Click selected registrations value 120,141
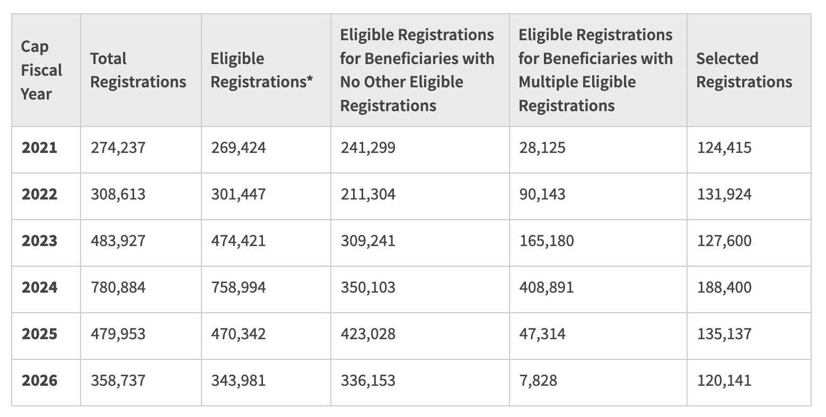 (x=724, y=380)
